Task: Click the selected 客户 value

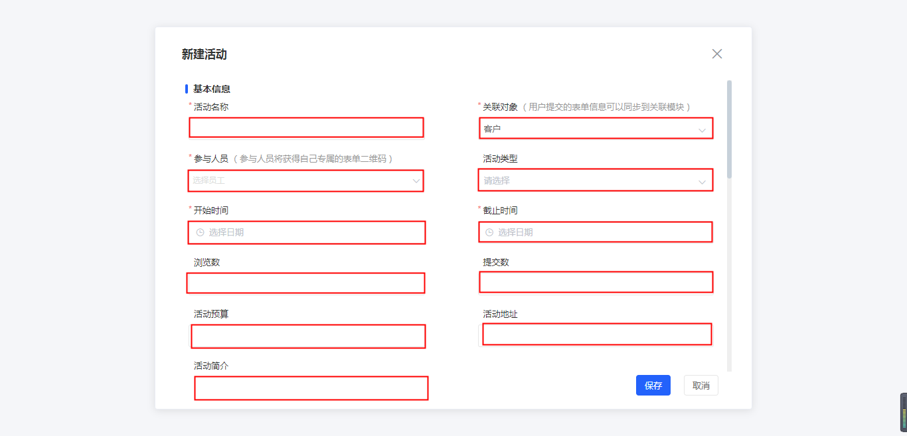Action: pyautogui.click(x=492, y=129)
